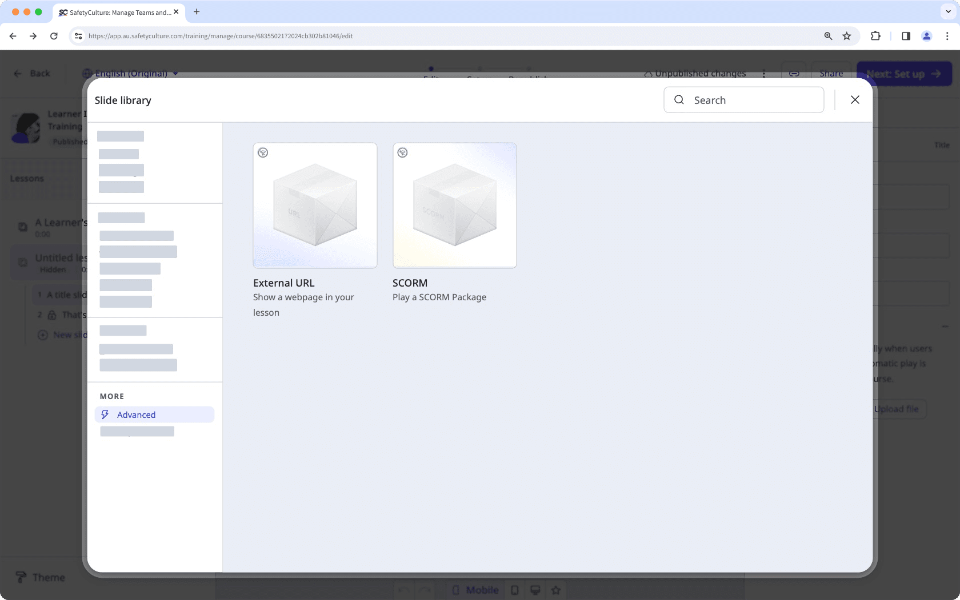Open the three-dot overflow menu near Unpublished changes
The width and height of the screenshot is (960, 600).
tap(765, 74)
